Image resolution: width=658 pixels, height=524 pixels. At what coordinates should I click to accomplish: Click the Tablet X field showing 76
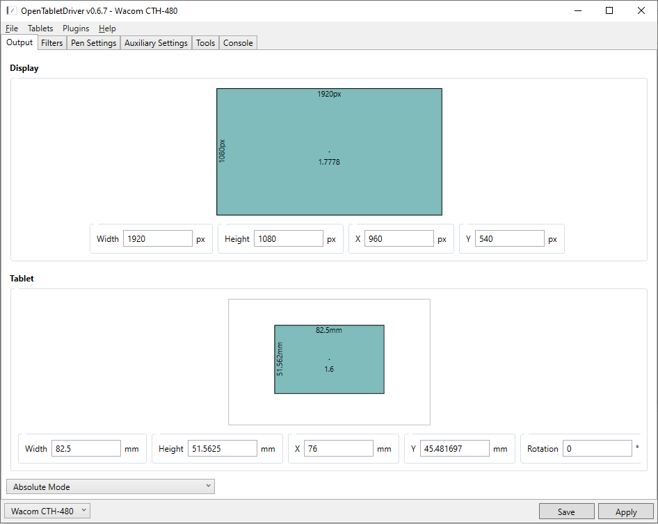(x=339, y=448)
